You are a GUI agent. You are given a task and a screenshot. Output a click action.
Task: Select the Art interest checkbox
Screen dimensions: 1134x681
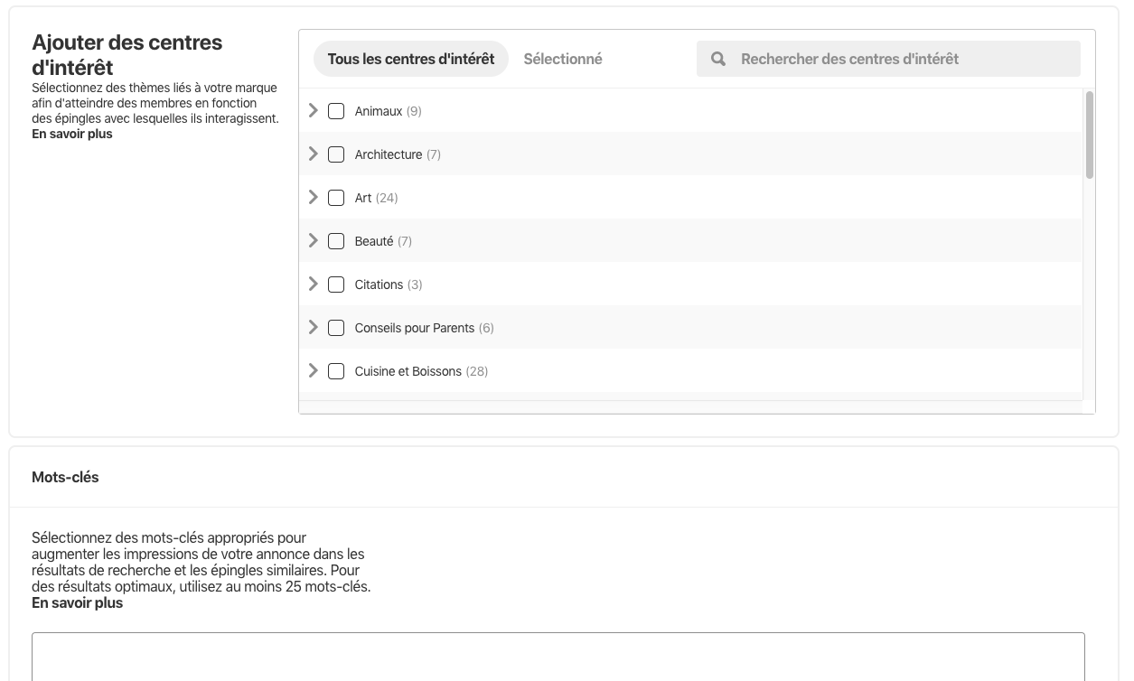point(336,198)
